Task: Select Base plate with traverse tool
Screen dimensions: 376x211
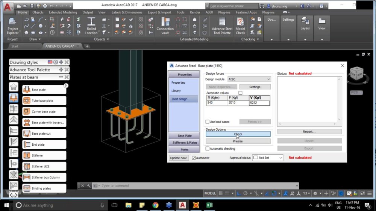Action: [x=44, y=123]
